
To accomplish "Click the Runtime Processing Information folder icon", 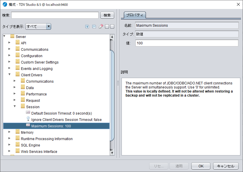I will 18,138.
